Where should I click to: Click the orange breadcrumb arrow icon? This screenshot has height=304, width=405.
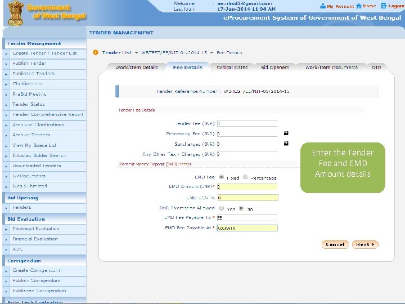coord(96,52)
